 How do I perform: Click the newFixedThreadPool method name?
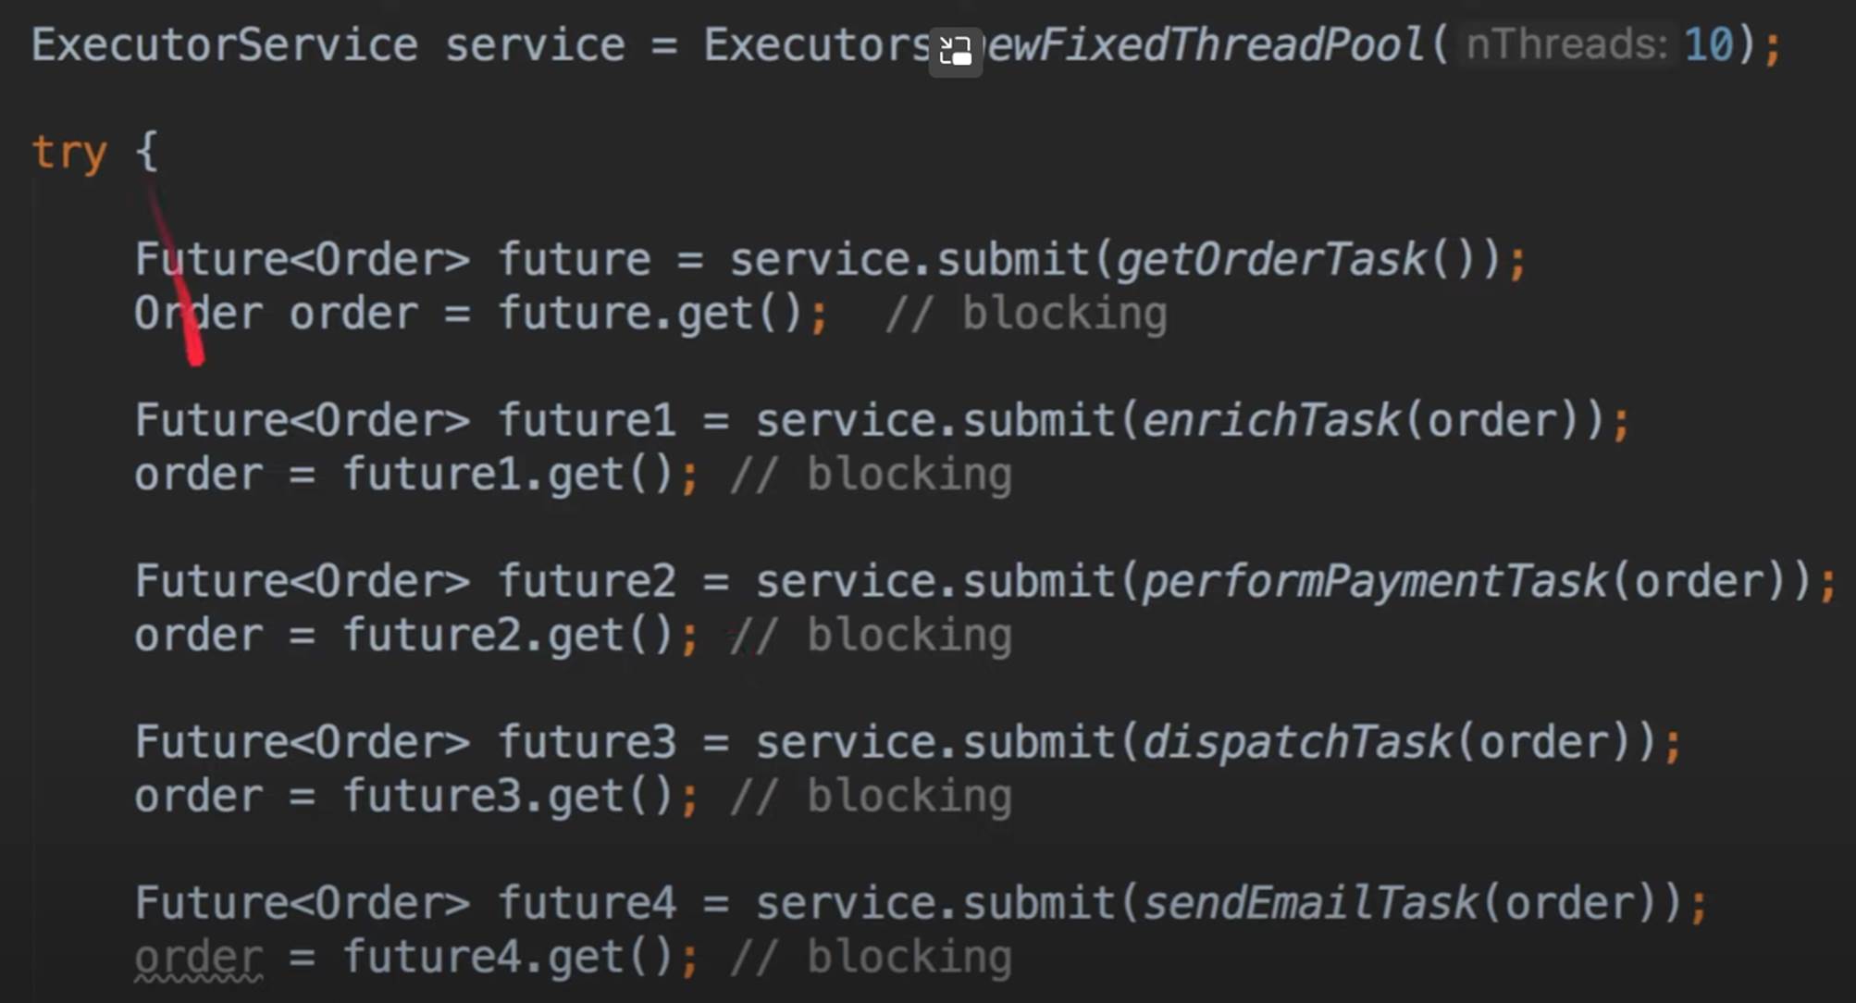pos(1203,44)
